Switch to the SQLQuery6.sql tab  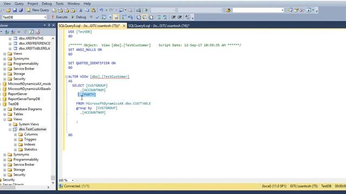coord(158,26)
